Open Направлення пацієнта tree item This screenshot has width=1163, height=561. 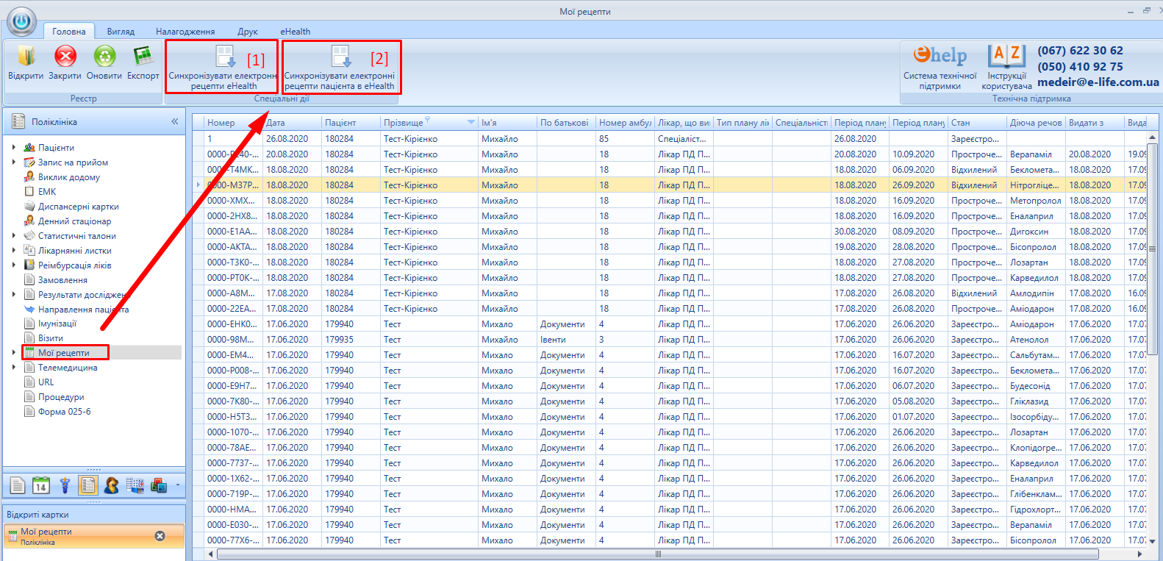83,310
